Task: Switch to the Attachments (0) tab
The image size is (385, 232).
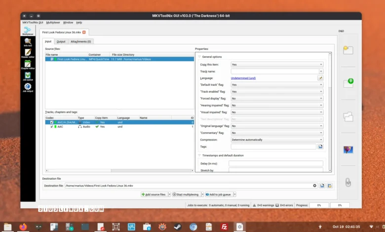Action: point(80,41)
